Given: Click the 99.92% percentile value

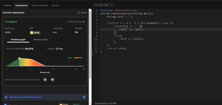Looking at the screenshot, I should pos(29,49).
